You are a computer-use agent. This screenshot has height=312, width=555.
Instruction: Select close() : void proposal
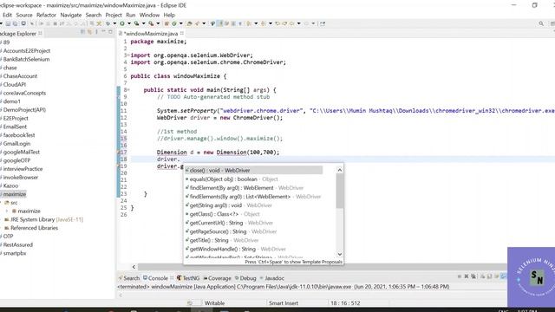click(x=253, y=170)
